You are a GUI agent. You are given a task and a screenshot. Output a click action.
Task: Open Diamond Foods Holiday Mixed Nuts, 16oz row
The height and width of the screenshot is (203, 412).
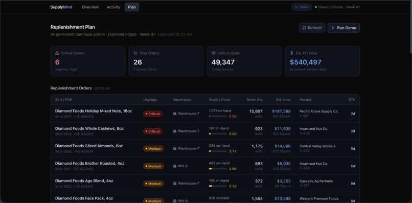tap(205, 114)
